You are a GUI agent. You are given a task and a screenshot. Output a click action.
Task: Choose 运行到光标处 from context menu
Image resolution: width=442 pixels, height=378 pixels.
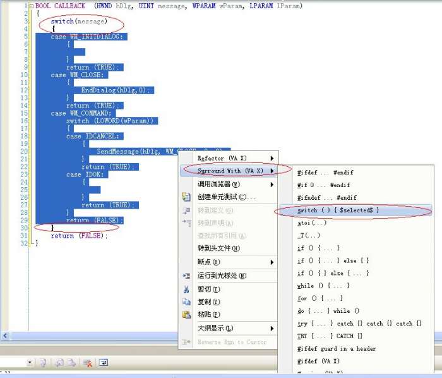[x=229, y=276]
